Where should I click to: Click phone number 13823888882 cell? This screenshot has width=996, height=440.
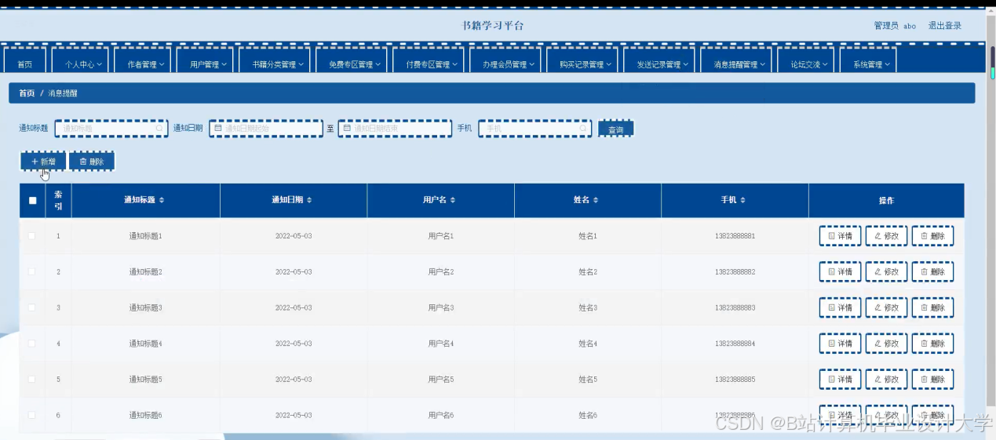point(735,272)
